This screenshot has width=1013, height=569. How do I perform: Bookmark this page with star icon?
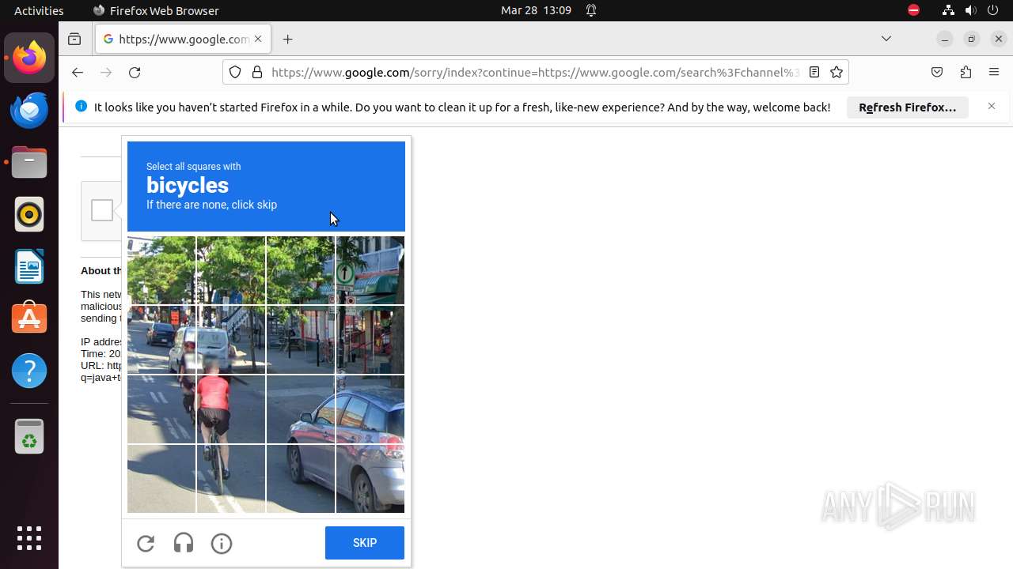click(x=837, y=72)
